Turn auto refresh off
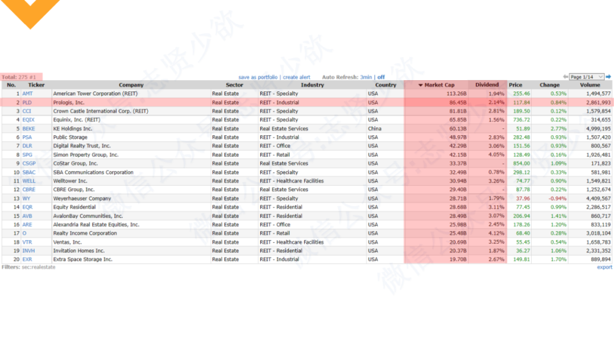The width and height of the screenshot is (614, 345). click(381, 77)
